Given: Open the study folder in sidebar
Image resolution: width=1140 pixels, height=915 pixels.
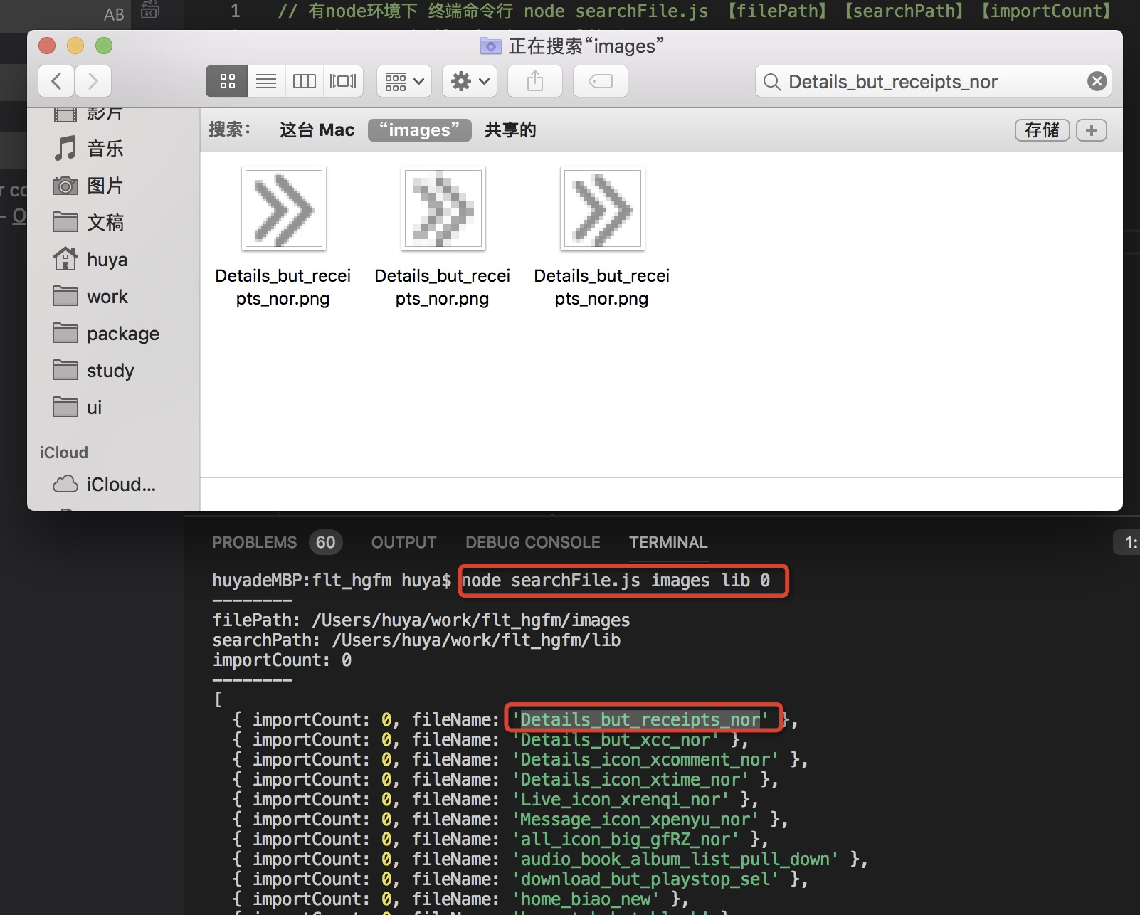Looking at the screenshot, I should [x=110, y=371].
